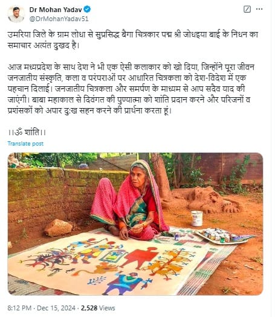Click the blue verified badge
Screen dimensions: 275x317
click(x=87, y=9)
